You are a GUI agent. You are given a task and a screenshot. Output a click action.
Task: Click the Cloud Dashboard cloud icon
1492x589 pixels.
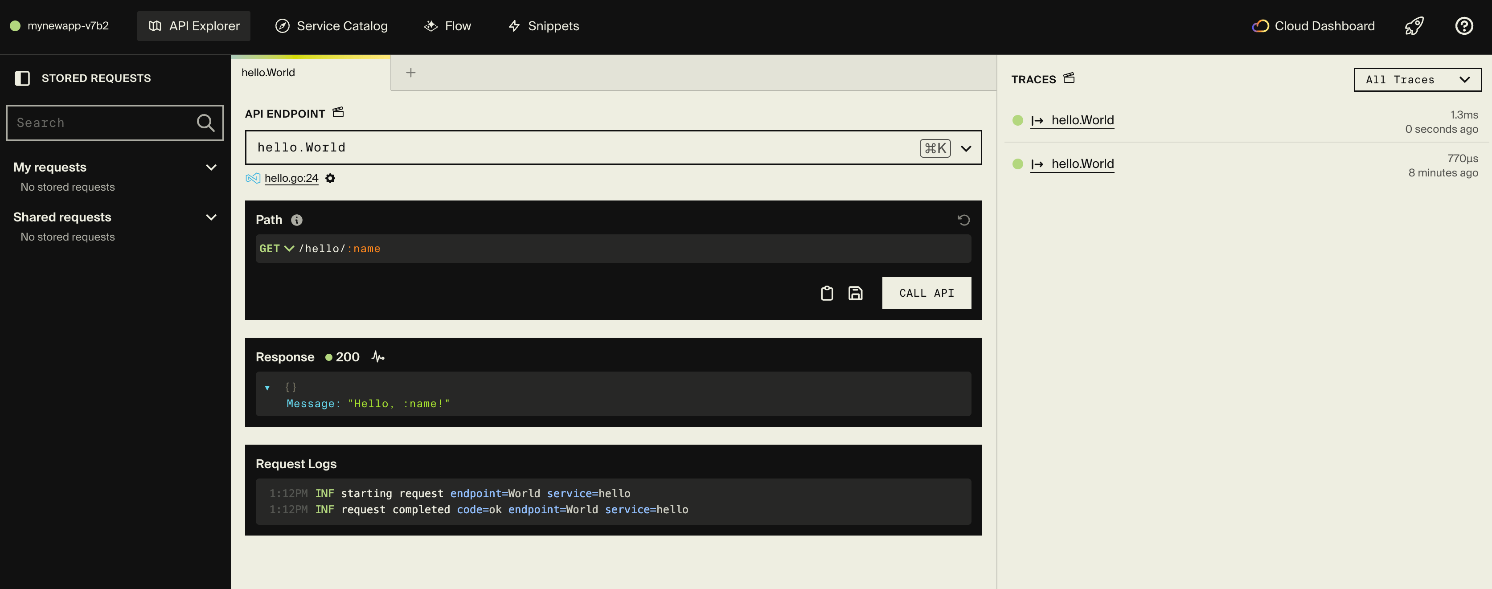pyautogui.click(x=1260, y=26)
